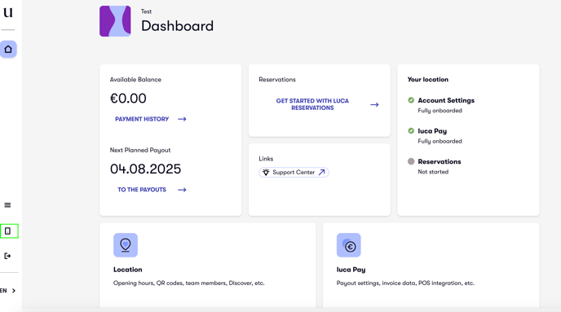Click the 04.08.2025 payout date
The image size is (561, 312).
pyautogui.click(x=145, y=169)
